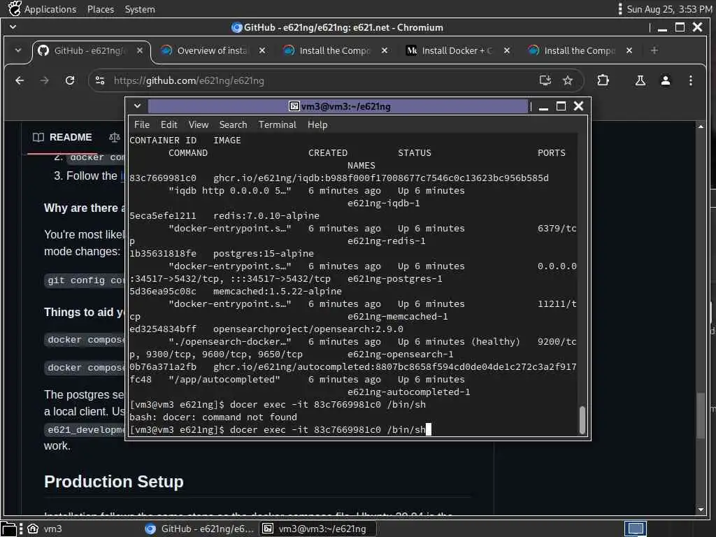Click scroll up arrow on GitHub page
716x537 pixels.
(701, 127)
